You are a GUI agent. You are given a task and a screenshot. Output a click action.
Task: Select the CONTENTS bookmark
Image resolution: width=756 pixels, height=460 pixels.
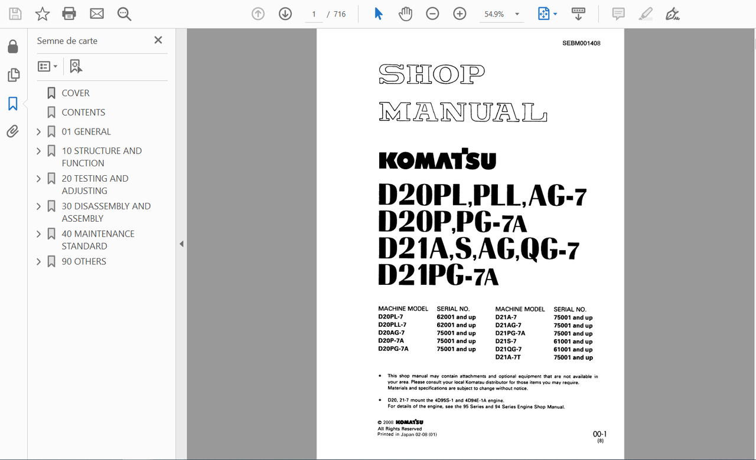(x=83, y=112)
